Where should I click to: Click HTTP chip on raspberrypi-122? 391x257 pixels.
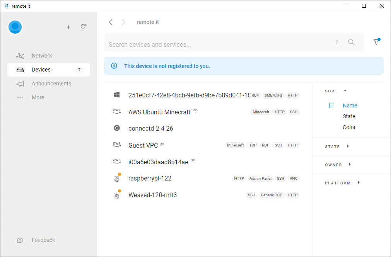click(x=239, y=178)
